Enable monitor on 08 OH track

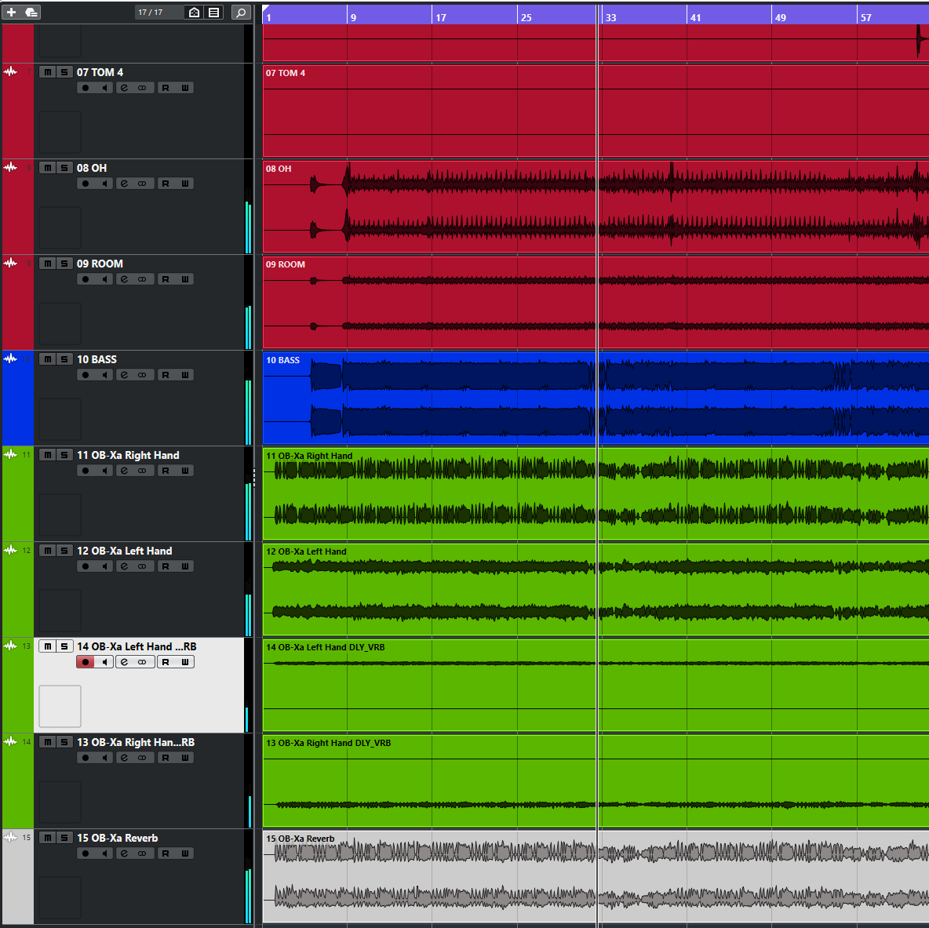click(104, 184)
